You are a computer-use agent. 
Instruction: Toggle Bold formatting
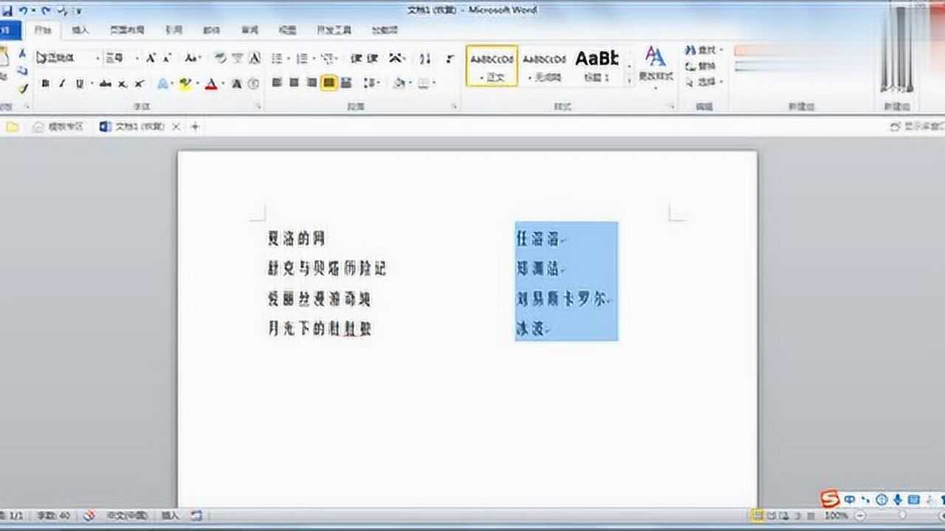click(x=46, y=83)
